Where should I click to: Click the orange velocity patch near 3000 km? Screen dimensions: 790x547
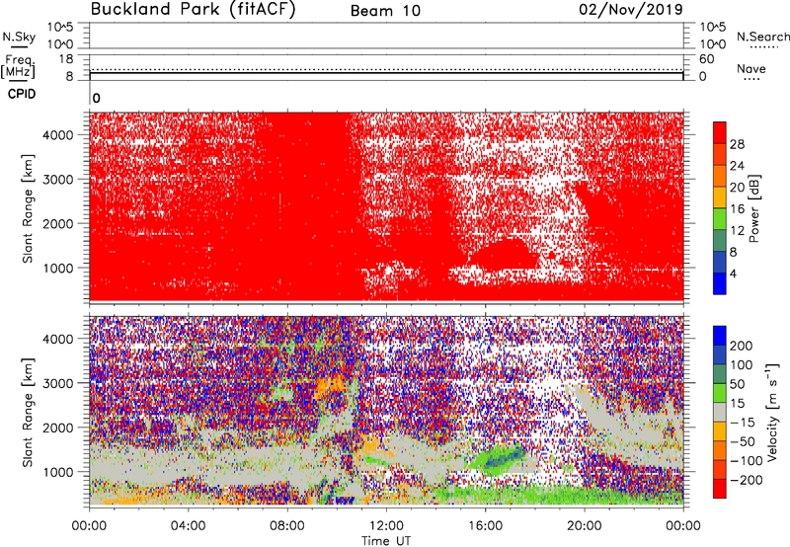click(x=330, y=387)
